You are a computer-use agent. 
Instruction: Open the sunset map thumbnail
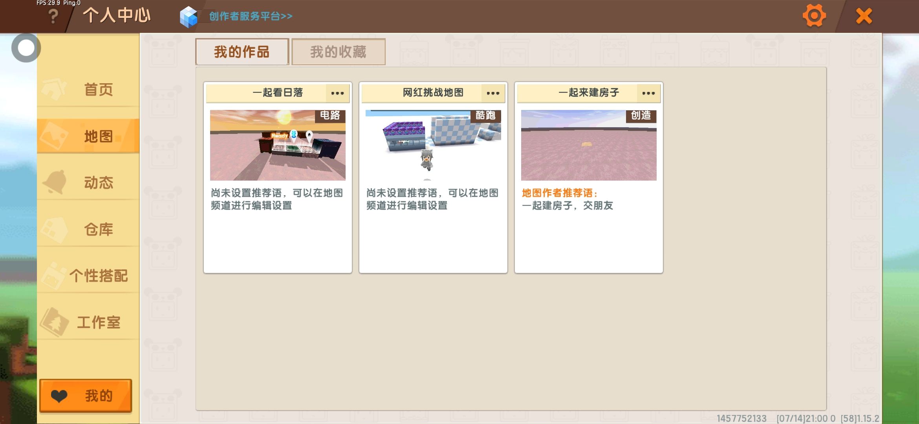click(x=278, y=145)
